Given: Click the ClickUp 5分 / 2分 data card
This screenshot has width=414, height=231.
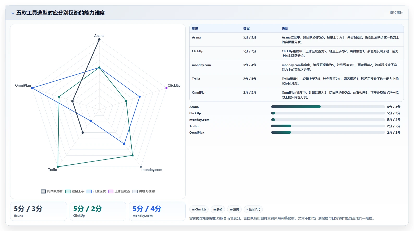Looking at the screenshot, I should 98,211.
